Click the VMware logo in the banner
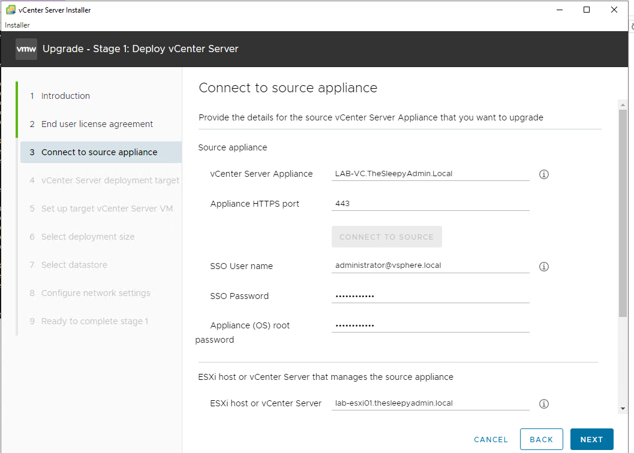 (26, 49)
